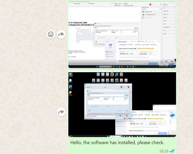193x154 pixels.
Task: Click green Diagnostic Entry arrow in upper screenshot
Action: point(143,12)
